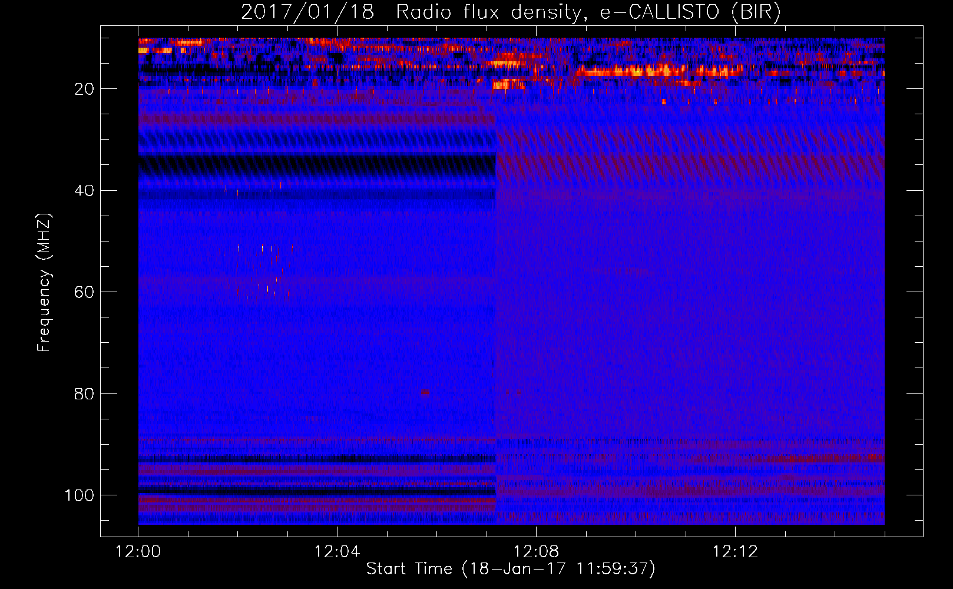Click the "100" frequency tick label
This screenshot has width=953, height=589.
(x=80, y=495)
